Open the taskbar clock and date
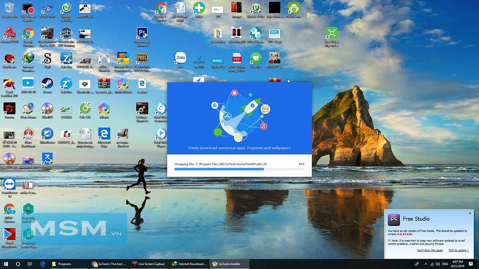Image resolution: width=479 pixels, height=269 pixels. tap(458, 264)
